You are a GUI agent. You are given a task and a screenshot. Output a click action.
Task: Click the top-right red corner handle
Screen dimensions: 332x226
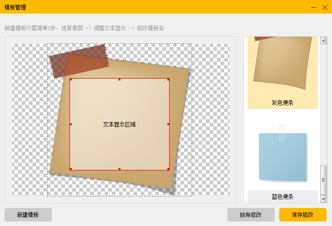click(169, 80)
